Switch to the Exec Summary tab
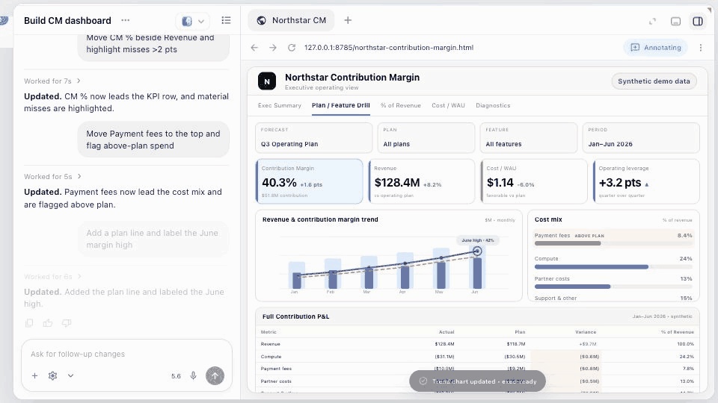 (279, 105)
